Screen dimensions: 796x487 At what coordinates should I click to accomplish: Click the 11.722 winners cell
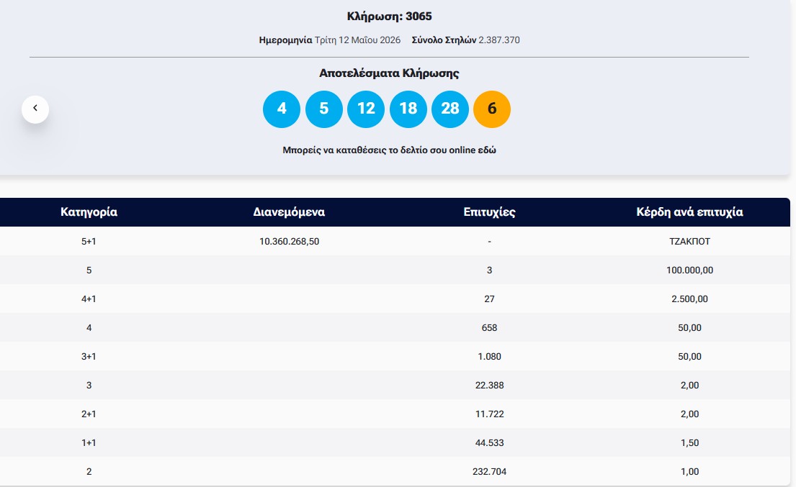coord(489,414)
